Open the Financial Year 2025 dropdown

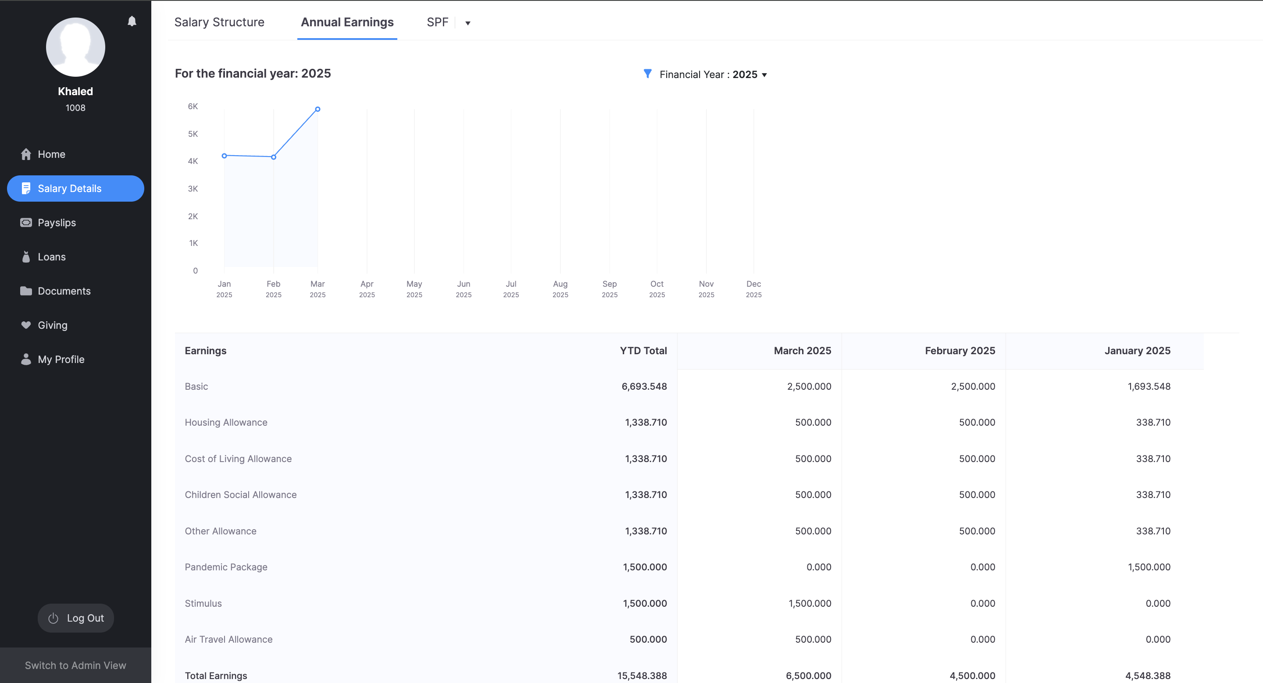click(x=712, y=75)
